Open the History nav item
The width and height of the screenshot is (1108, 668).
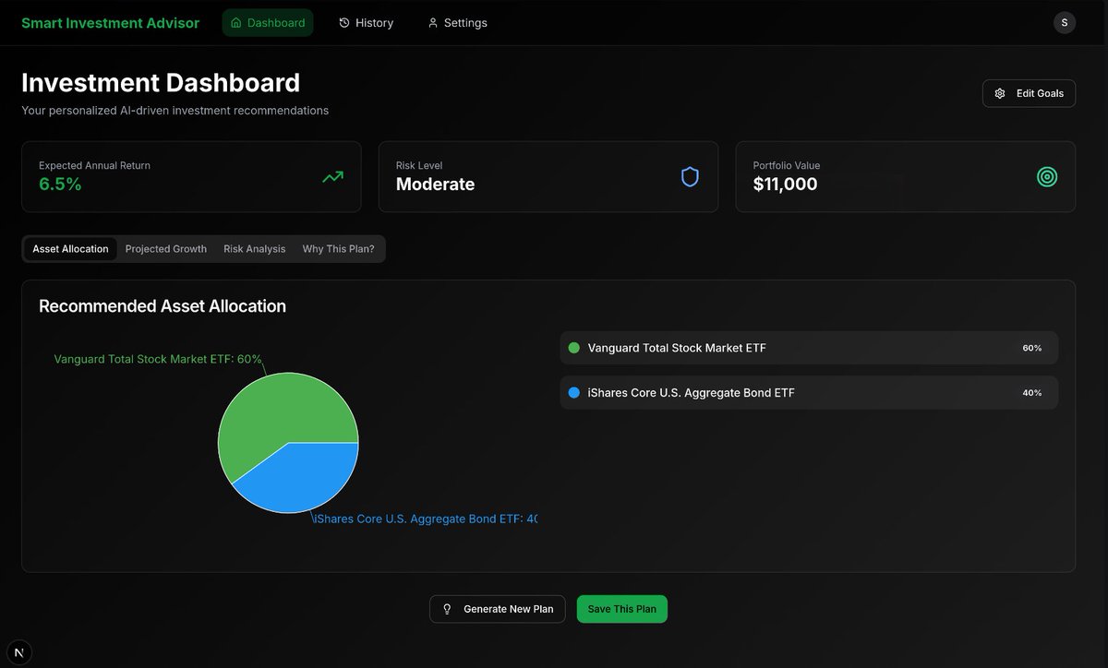pyautogui.click(x=366, y=23)
